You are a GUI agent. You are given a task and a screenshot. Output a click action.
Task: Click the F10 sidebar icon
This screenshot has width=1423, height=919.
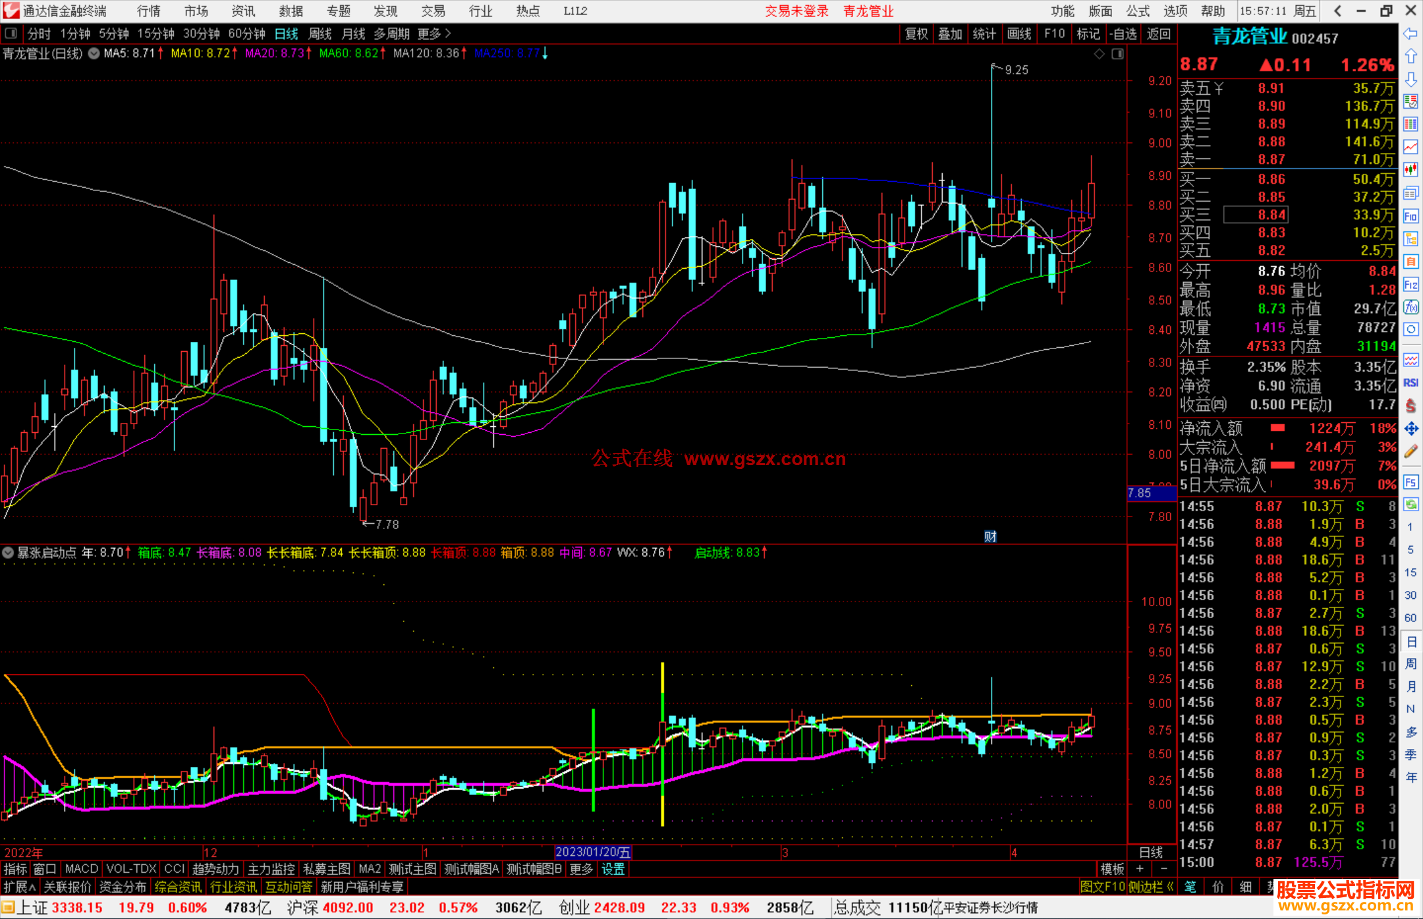tap(1410, 216)
